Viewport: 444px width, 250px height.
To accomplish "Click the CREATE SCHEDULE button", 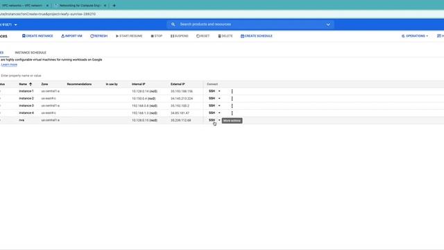I will point(257,36).
